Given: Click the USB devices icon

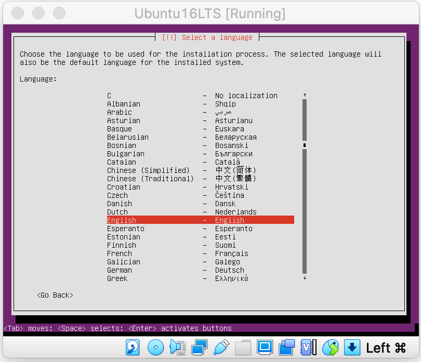Looking at the screenshot, I should (x=221, y=347).
